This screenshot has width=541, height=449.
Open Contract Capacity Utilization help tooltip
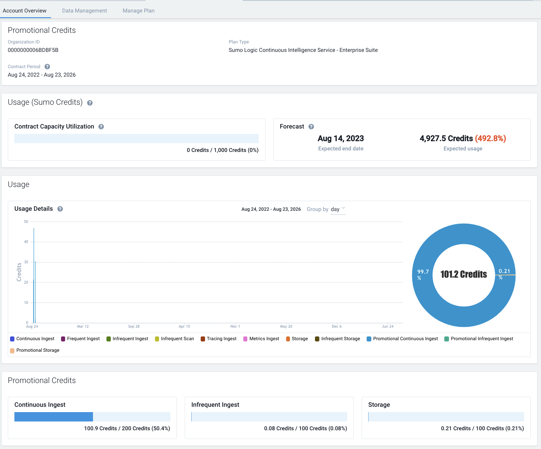(x=101, y=127)
